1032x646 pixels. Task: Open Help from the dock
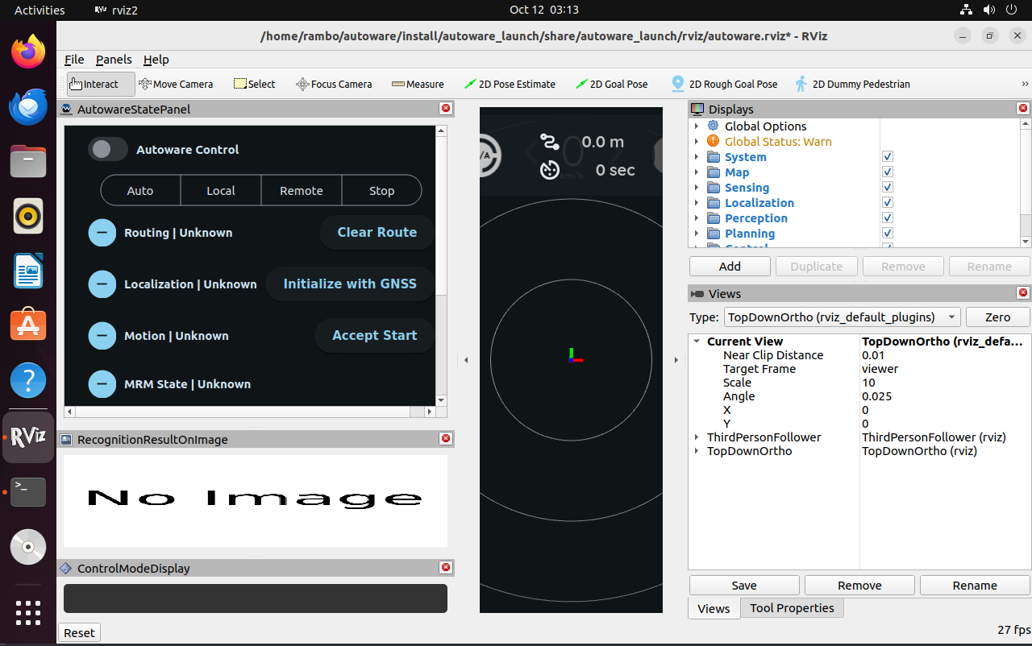tap(28, 380)
